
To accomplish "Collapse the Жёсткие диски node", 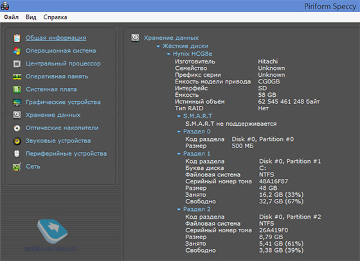I will 158,46.
